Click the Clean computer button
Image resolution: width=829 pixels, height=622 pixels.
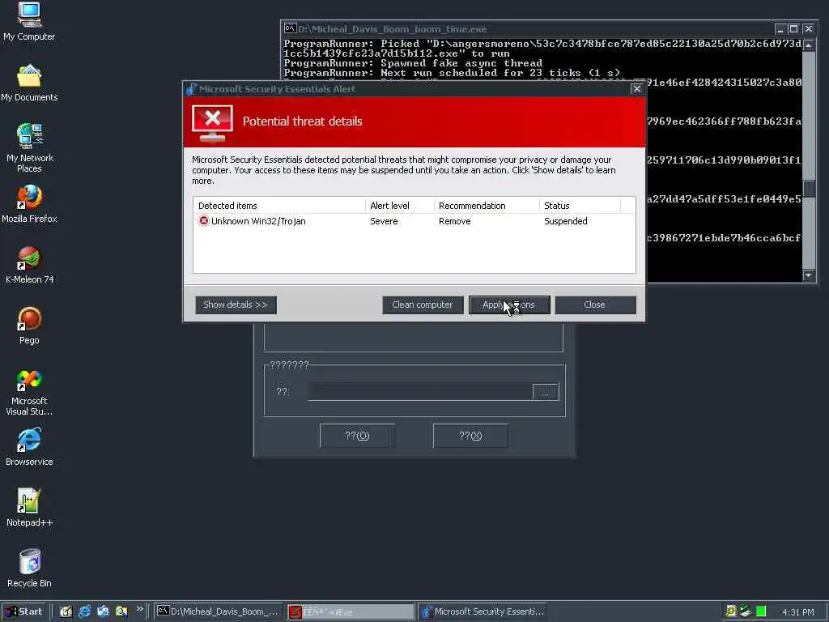coord(423,305)
